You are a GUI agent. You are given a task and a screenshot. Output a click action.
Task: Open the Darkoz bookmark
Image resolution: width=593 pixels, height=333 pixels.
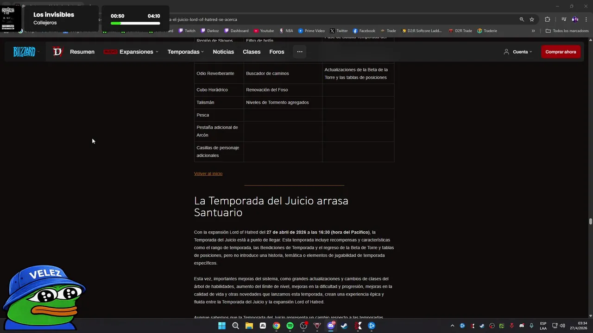[x=210, y=31]
